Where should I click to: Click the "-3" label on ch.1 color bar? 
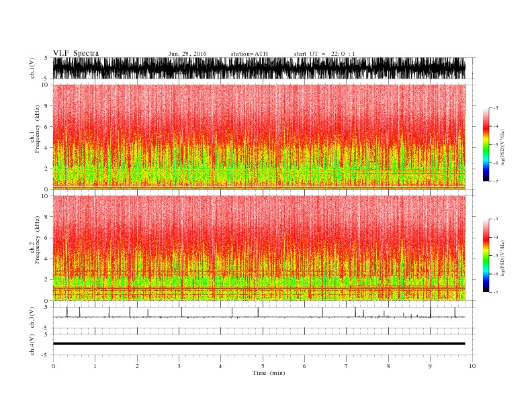coord(496,108)
